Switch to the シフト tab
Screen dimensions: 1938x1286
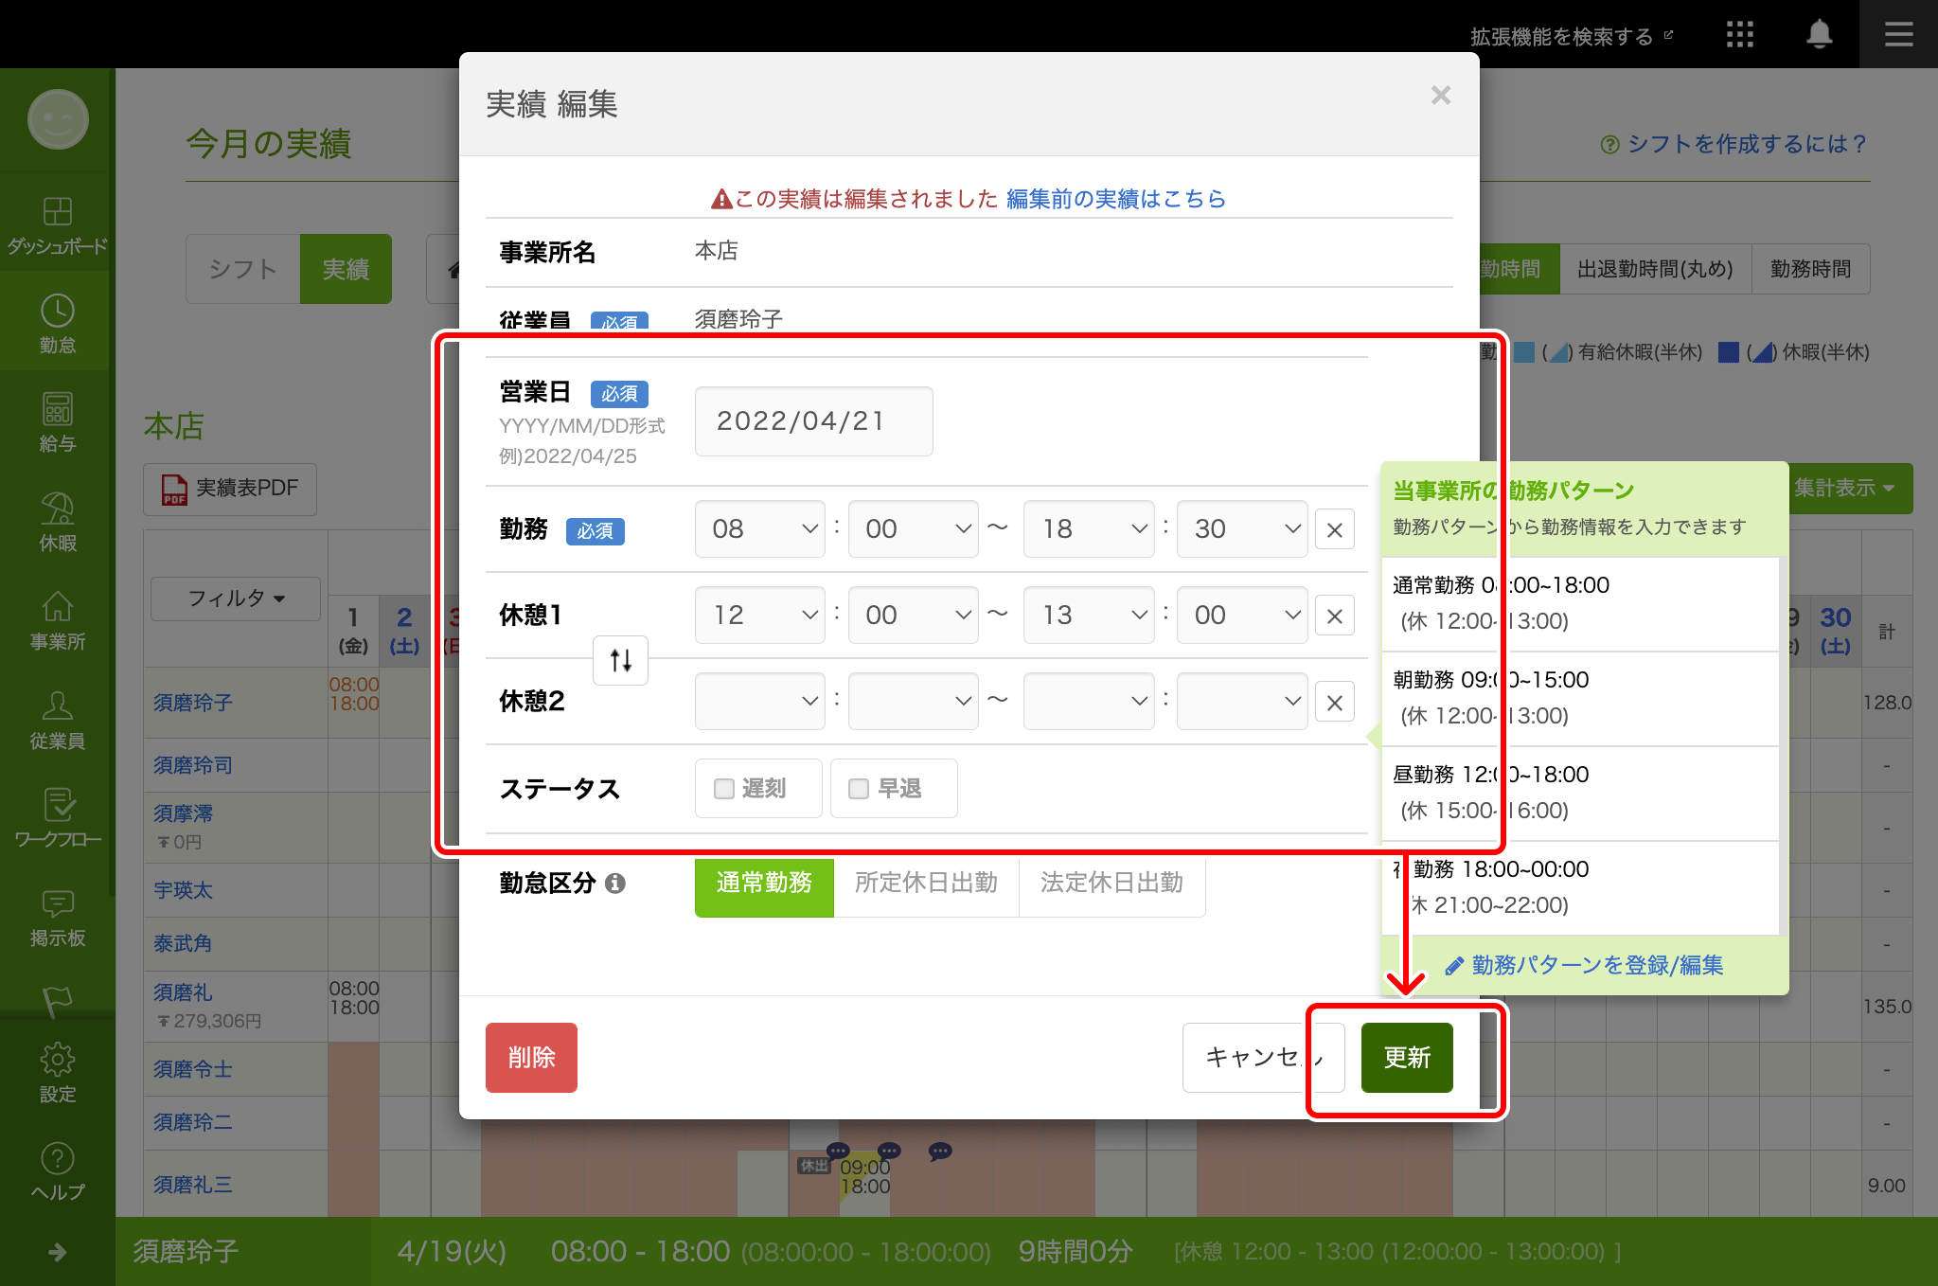click(x=242, y=269)
